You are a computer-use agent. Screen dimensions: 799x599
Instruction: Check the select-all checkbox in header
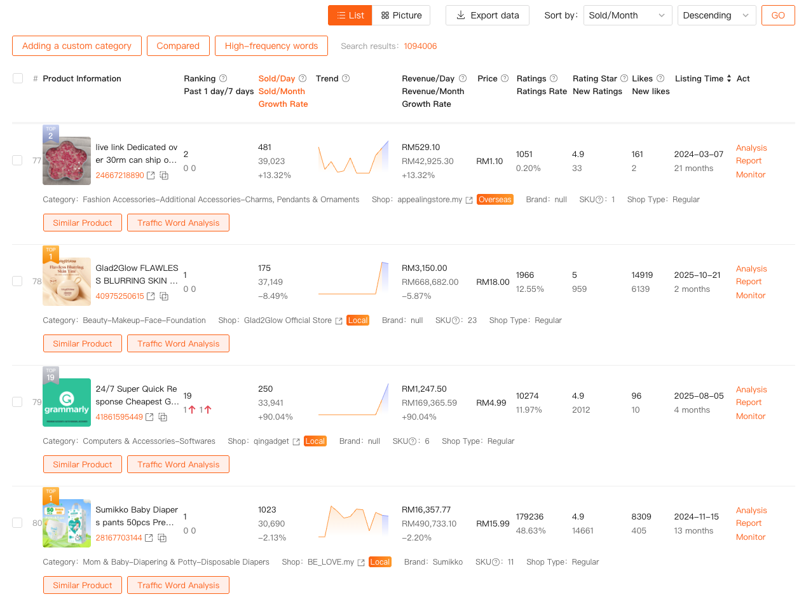pyautogui.click(x=18, y=78)
